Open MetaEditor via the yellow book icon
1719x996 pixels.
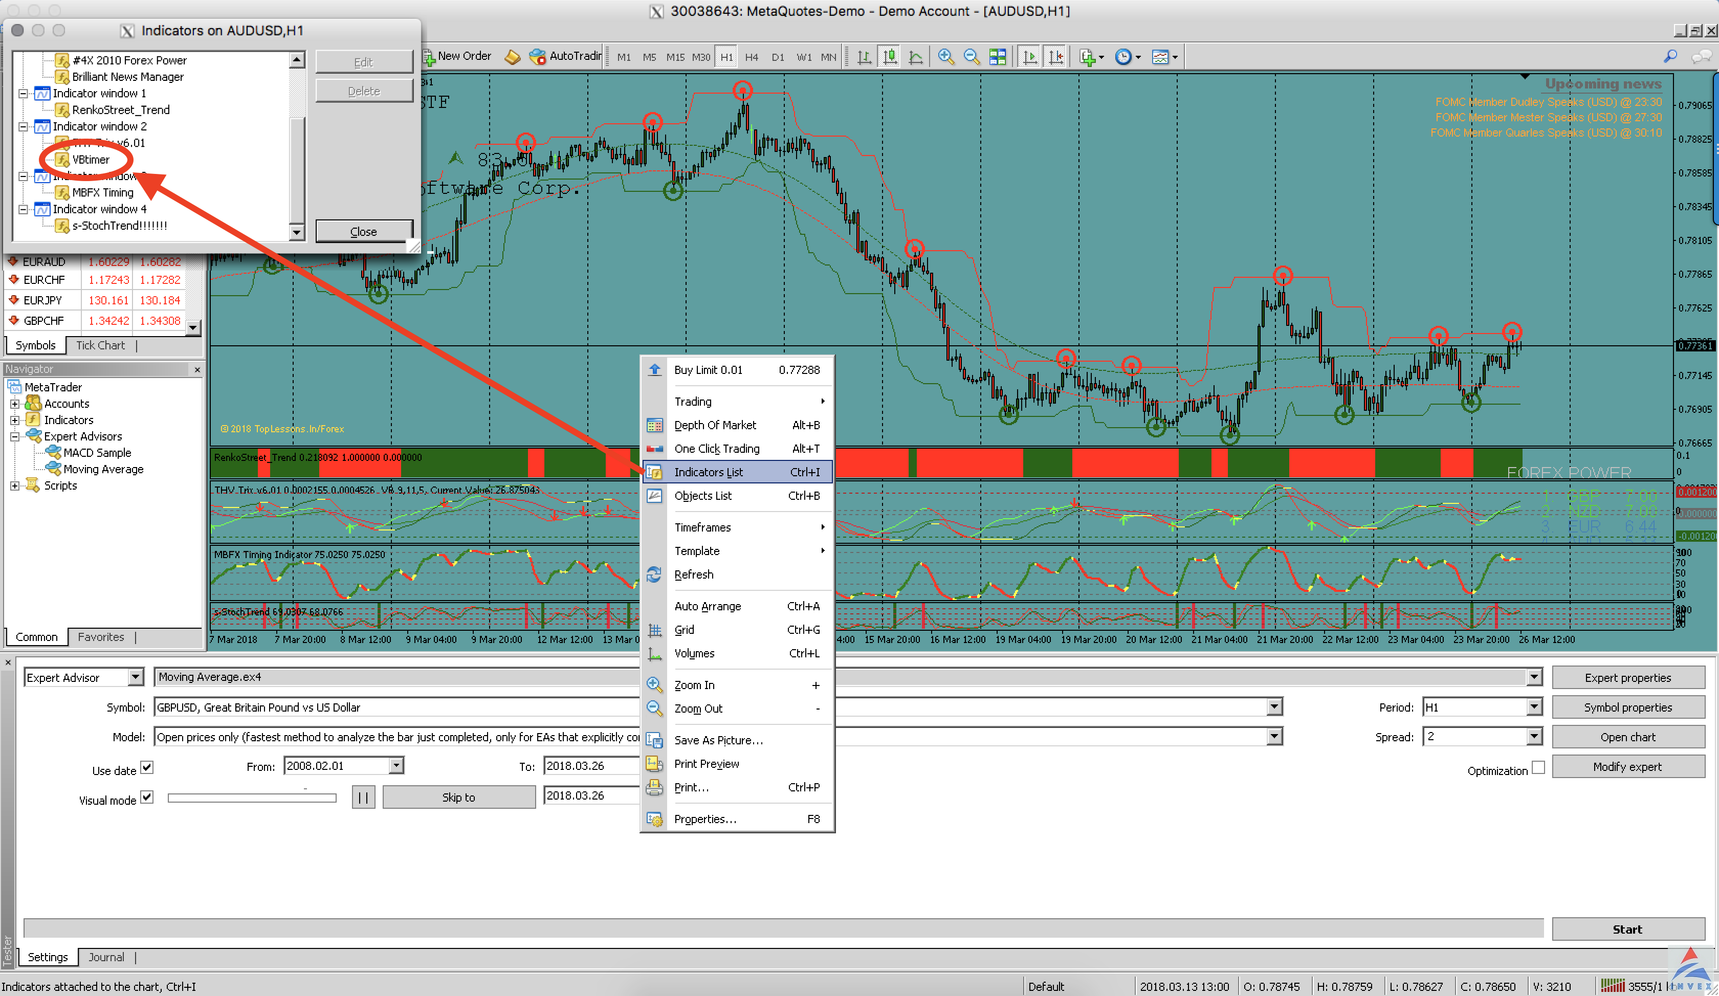point(512,57)
